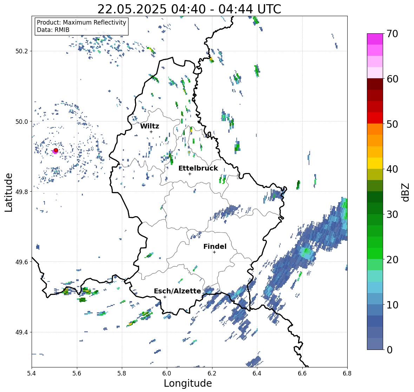The height and width of the screenshot is (392, 414).
Task: Click the colorbar tick label 0
Action: coord(389,350)
